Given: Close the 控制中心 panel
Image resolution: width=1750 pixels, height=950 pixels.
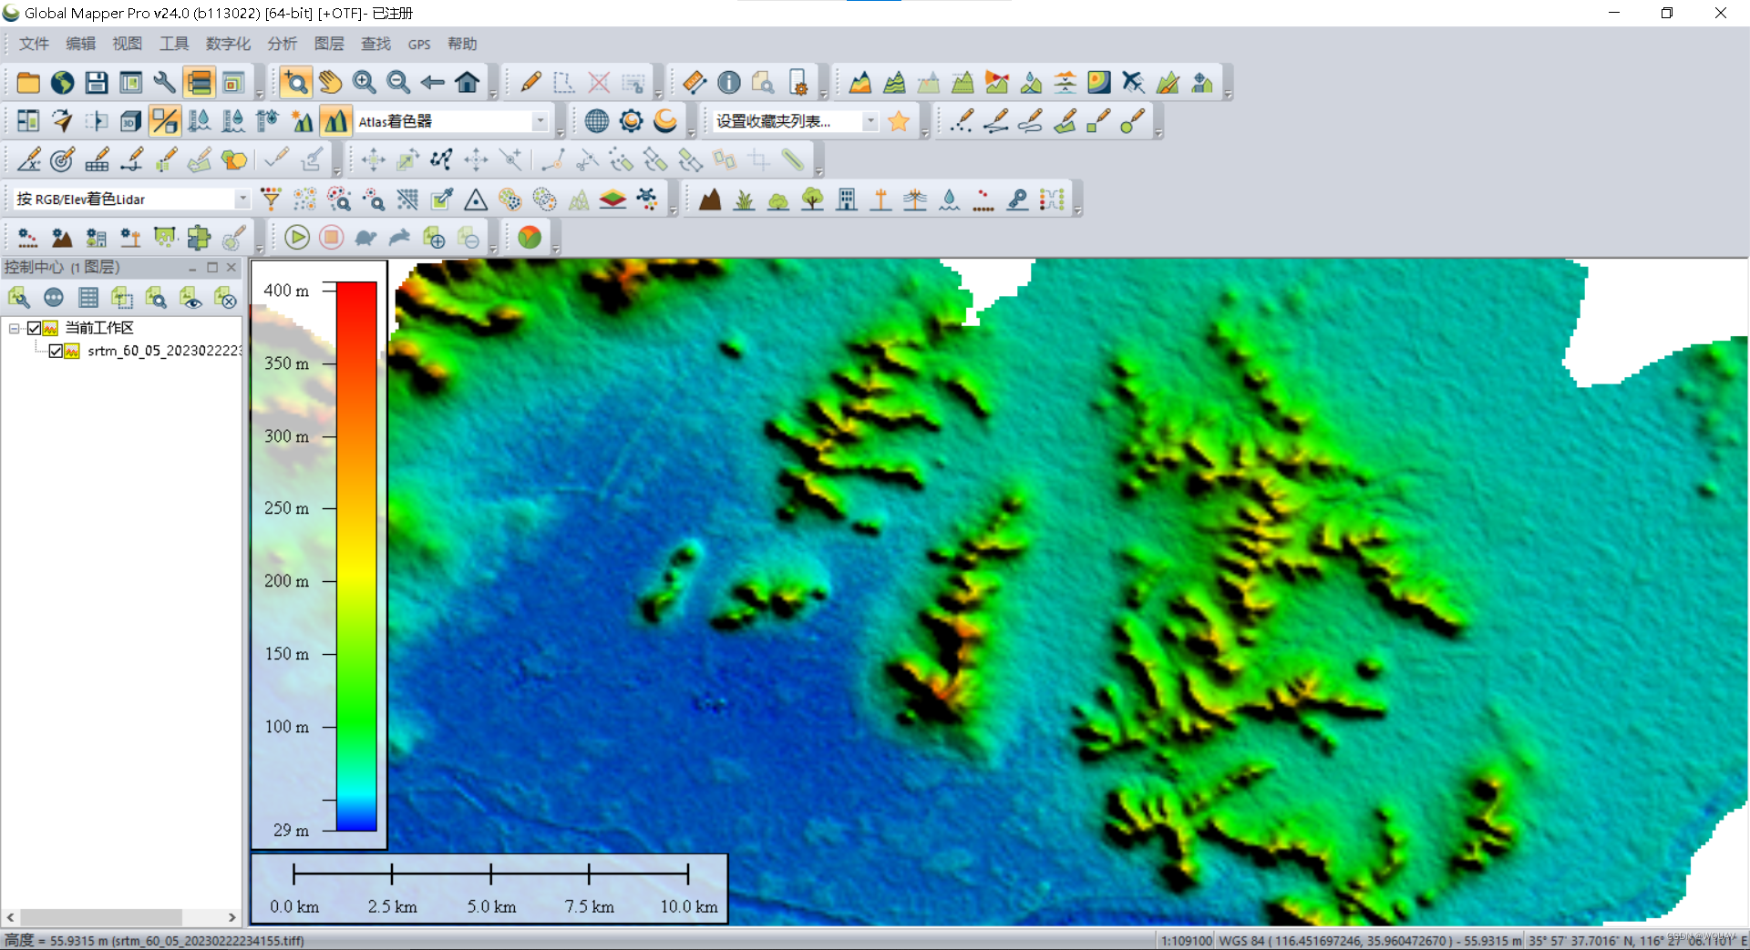Looking at the screenshot, I should pos(232,267).
